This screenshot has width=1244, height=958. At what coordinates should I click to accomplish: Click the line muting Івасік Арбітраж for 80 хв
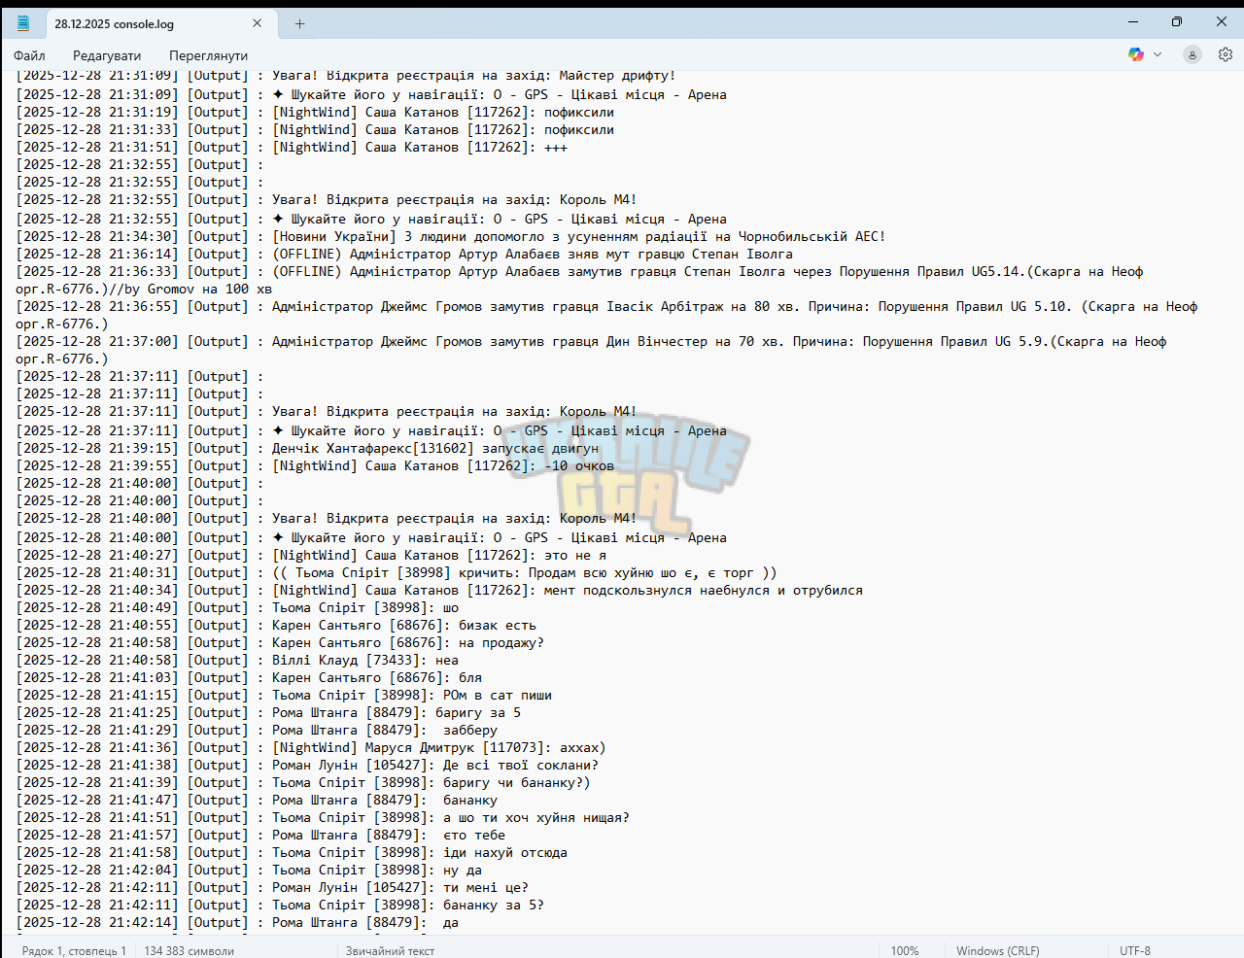tap(606, 315)
